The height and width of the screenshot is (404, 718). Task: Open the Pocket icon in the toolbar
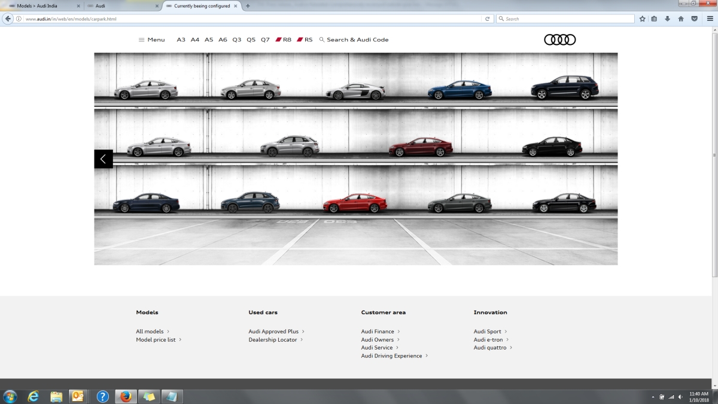(694, 19)
